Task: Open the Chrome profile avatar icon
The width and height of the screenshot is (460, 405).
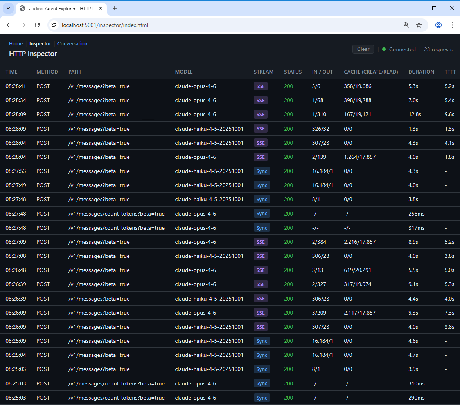Action: click(x=438, y=25)
